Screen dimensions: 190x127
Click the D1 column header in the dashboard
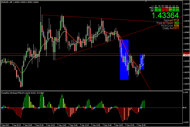[x=178, y=6]
